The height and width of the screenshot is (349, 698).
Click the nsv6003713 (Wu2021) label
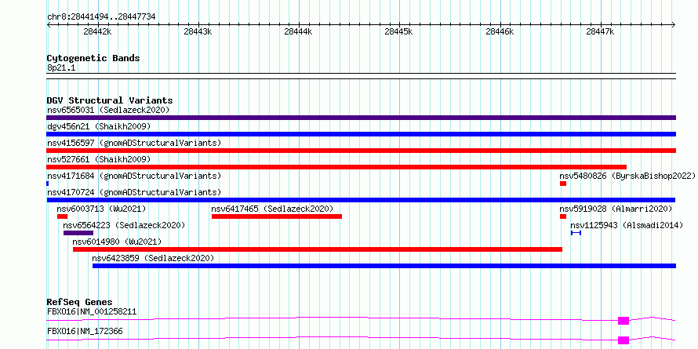click(101, 209)
